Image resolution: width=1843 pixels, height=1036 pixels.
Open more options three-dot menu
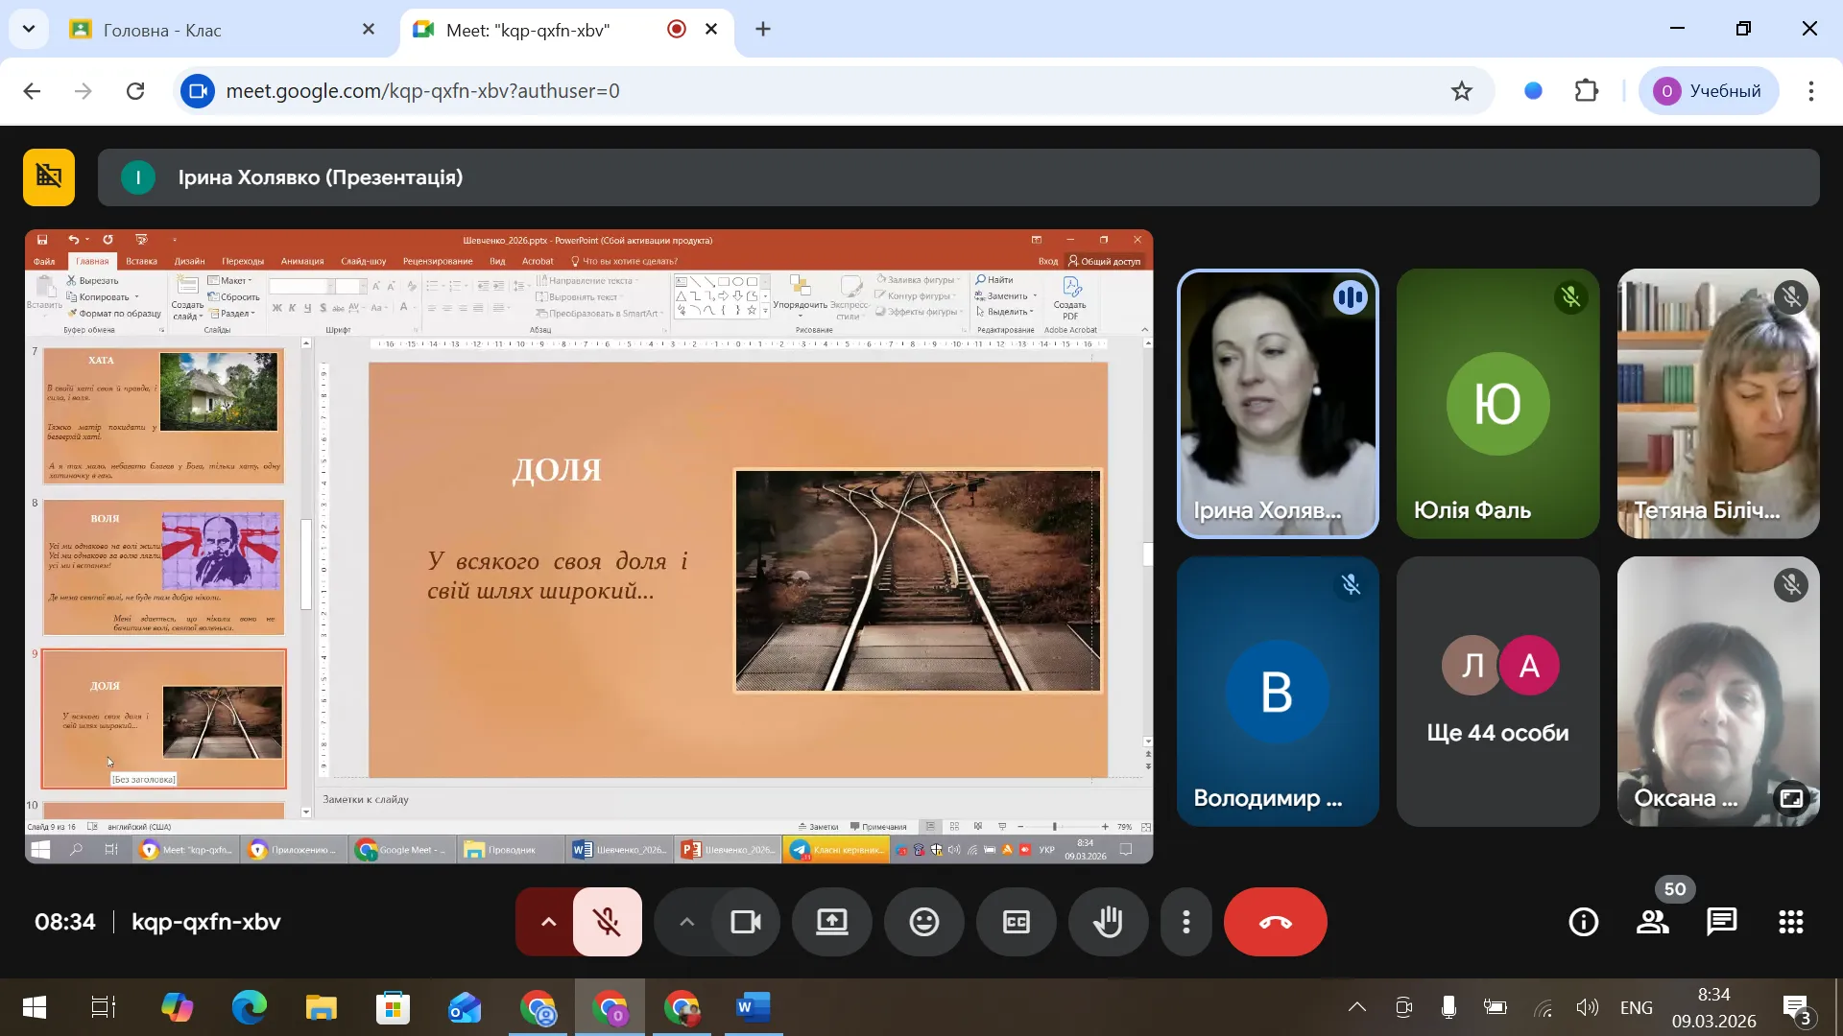click(1186, 923)
